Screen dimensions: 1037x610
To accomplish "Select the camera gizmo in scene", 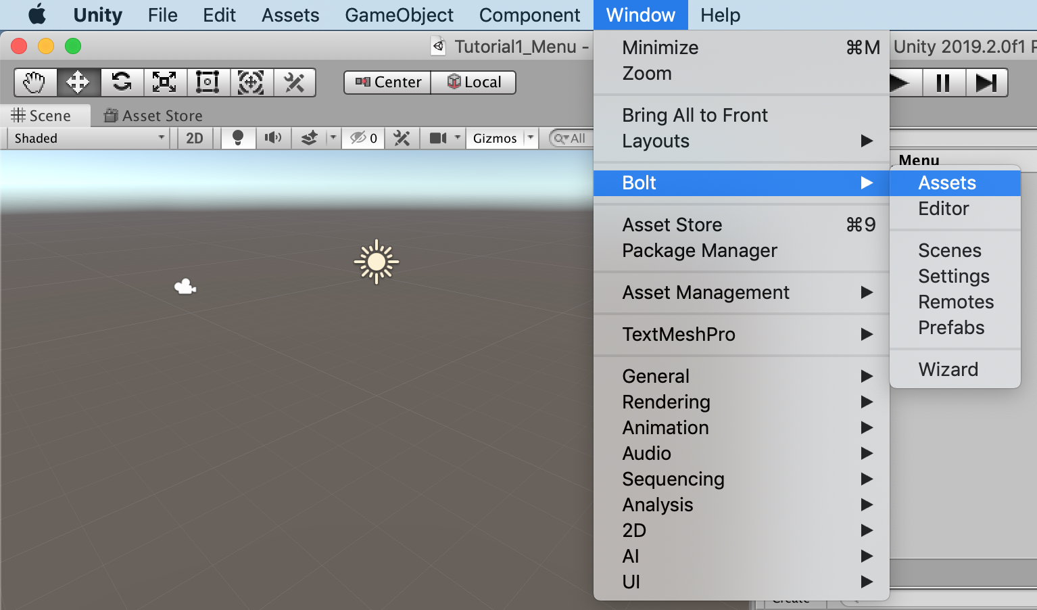I will [x=185, y=287].
